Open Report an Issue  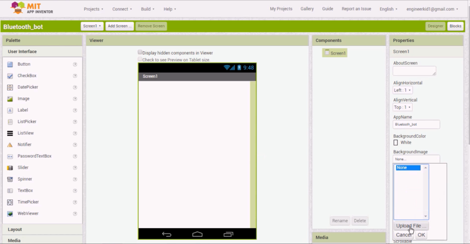click(356, 8)
